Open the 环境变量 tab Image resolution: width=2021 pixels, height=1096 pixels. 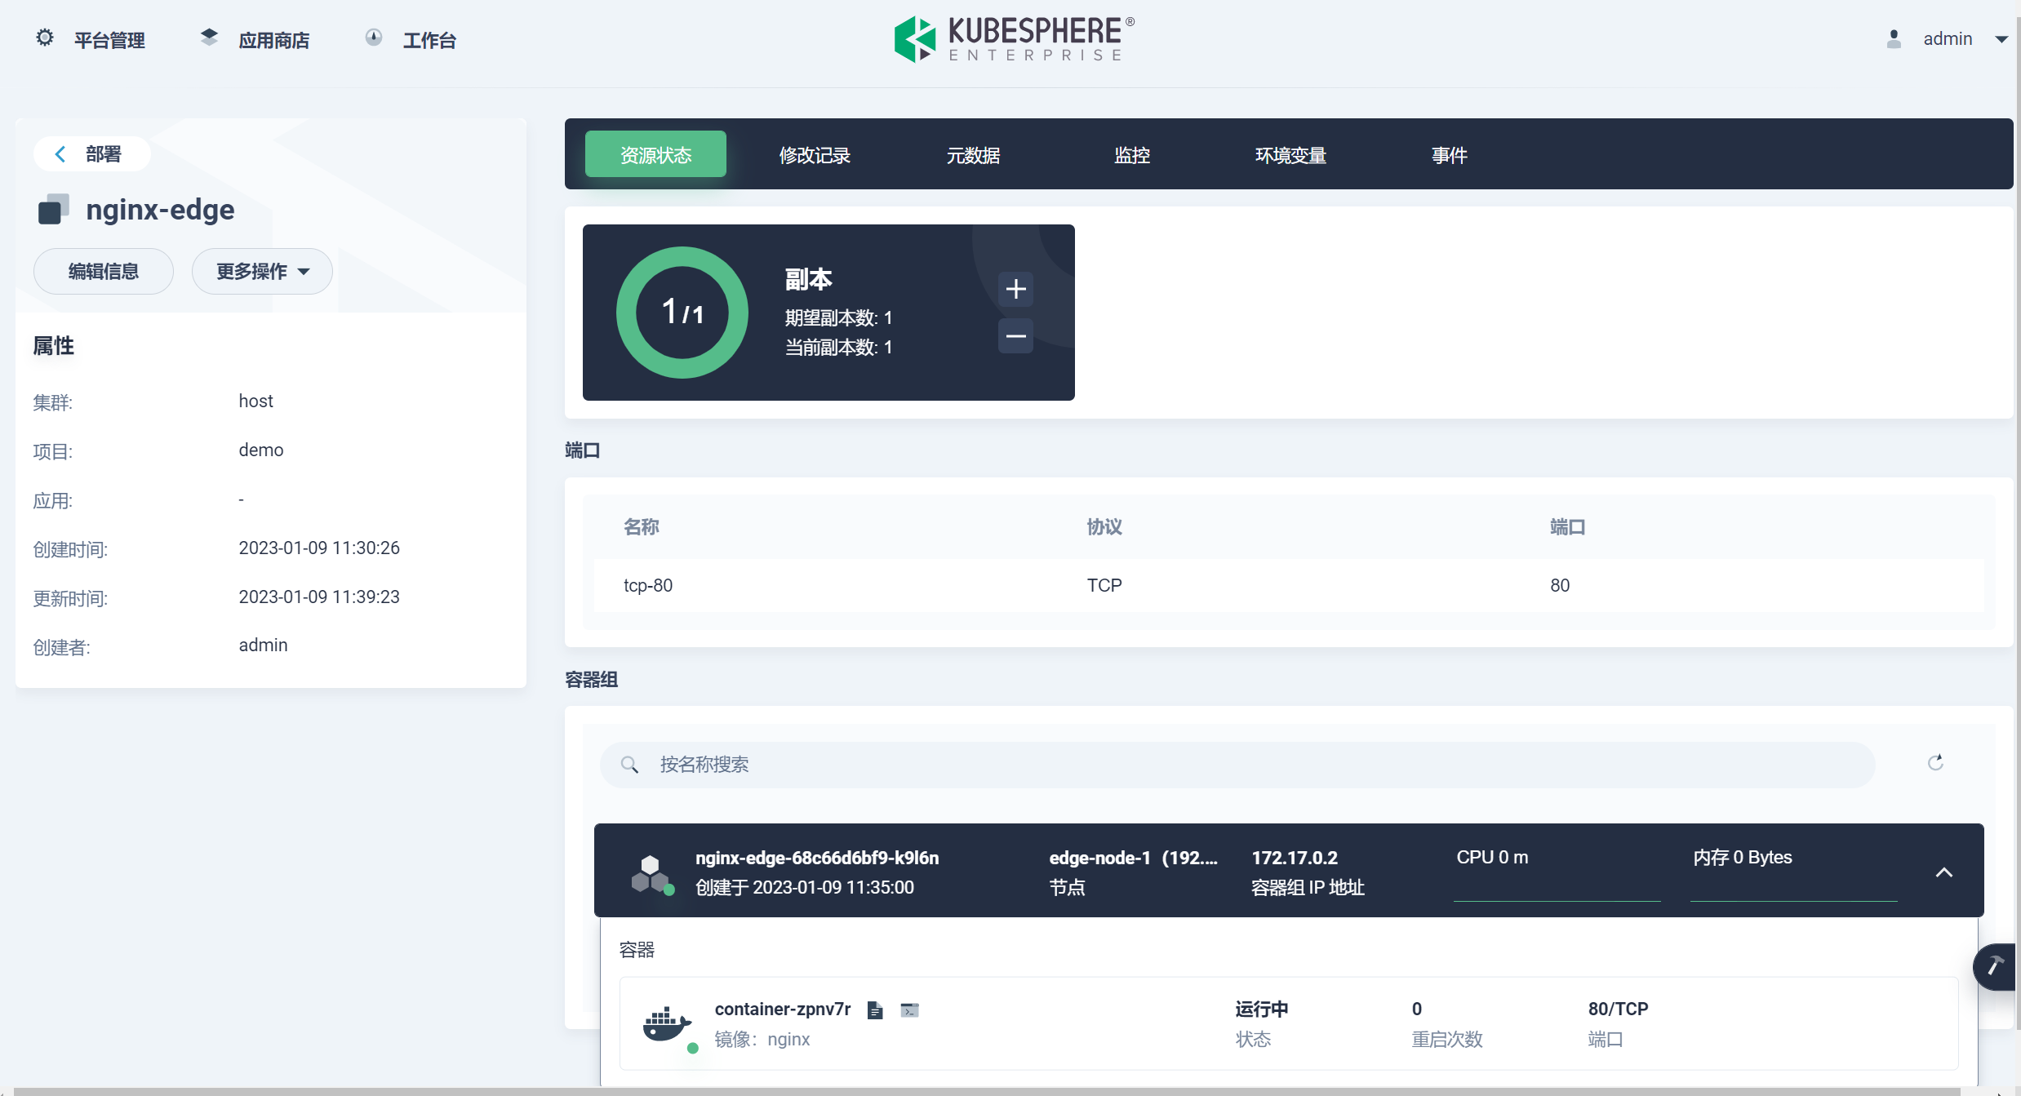tap(1290, 155)
